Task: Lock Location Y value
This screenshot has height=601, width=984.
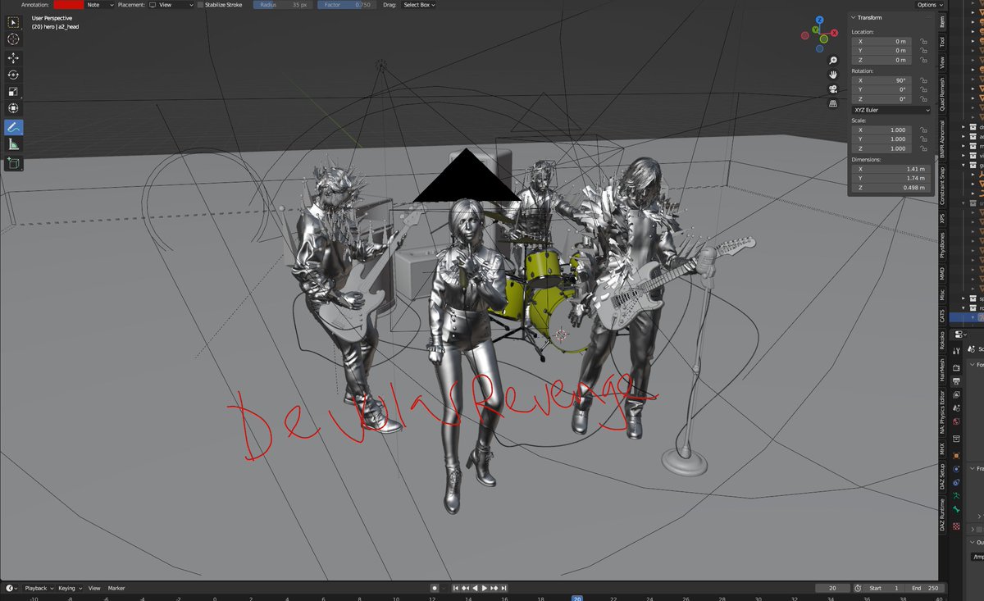Action: click(x=923, y=51)
